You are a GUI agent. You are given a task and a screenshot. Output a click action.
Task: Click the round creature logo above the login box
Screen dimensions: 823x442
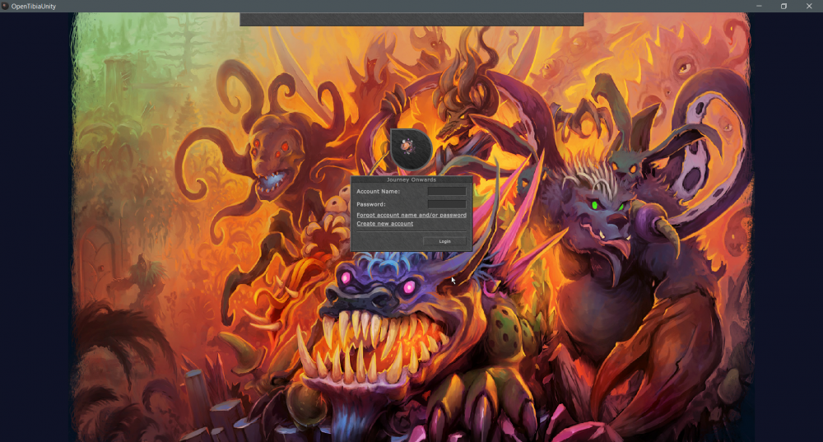point(411,149)
